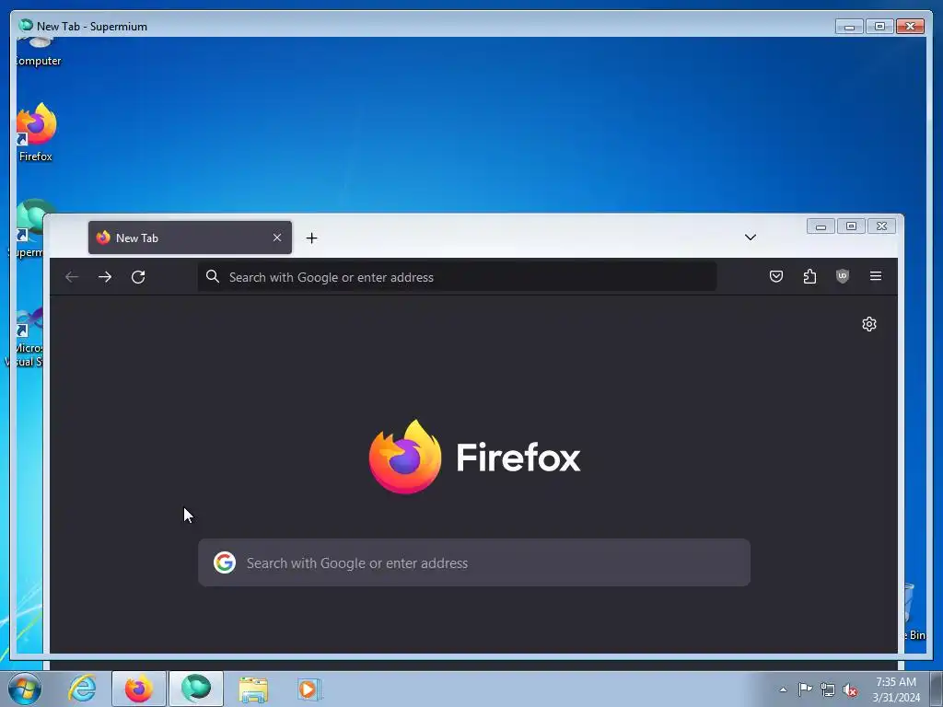This screenshot has height=707, width=943.
Task: Go back using Firefox back arrow
Action: point(72,277)
